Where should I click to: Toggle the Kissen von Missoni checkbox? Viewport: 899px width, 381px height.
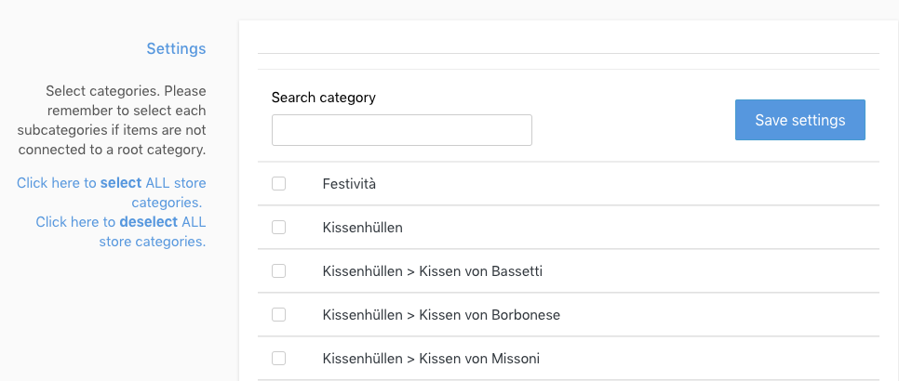278,359
